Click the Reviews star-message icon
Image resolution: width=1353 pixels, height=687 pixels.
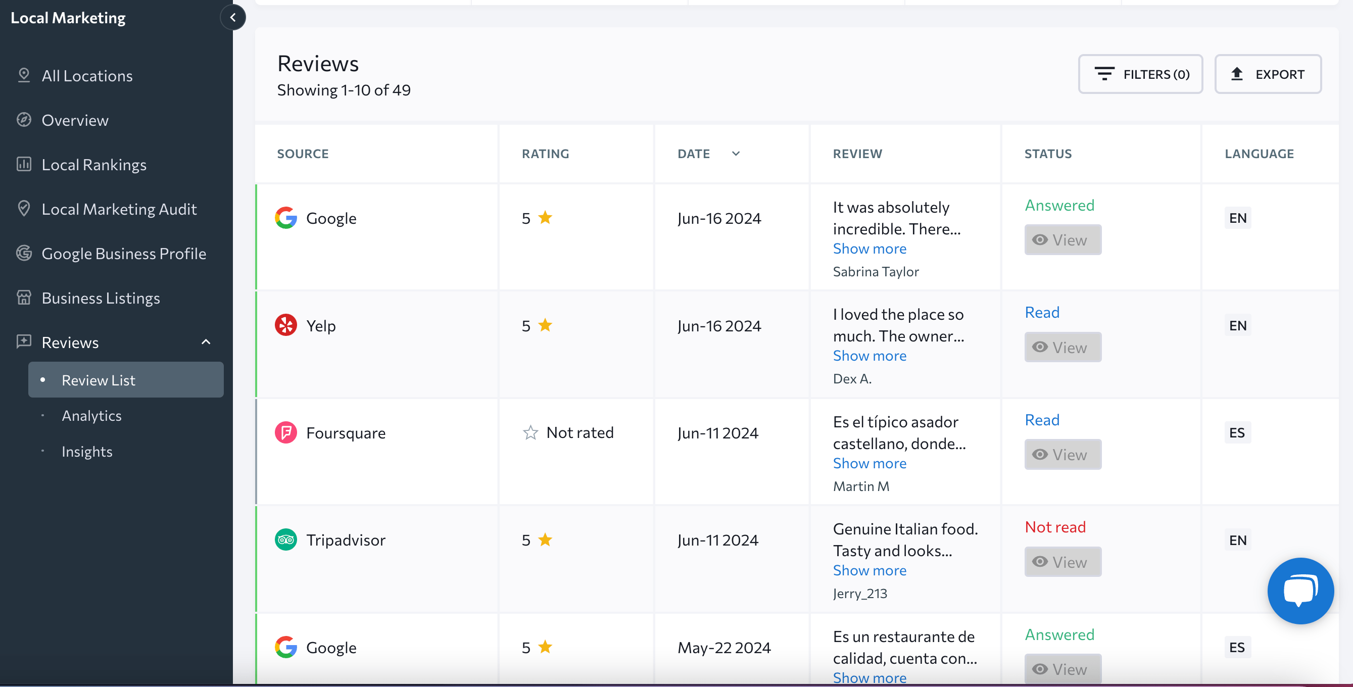[24, 342]
